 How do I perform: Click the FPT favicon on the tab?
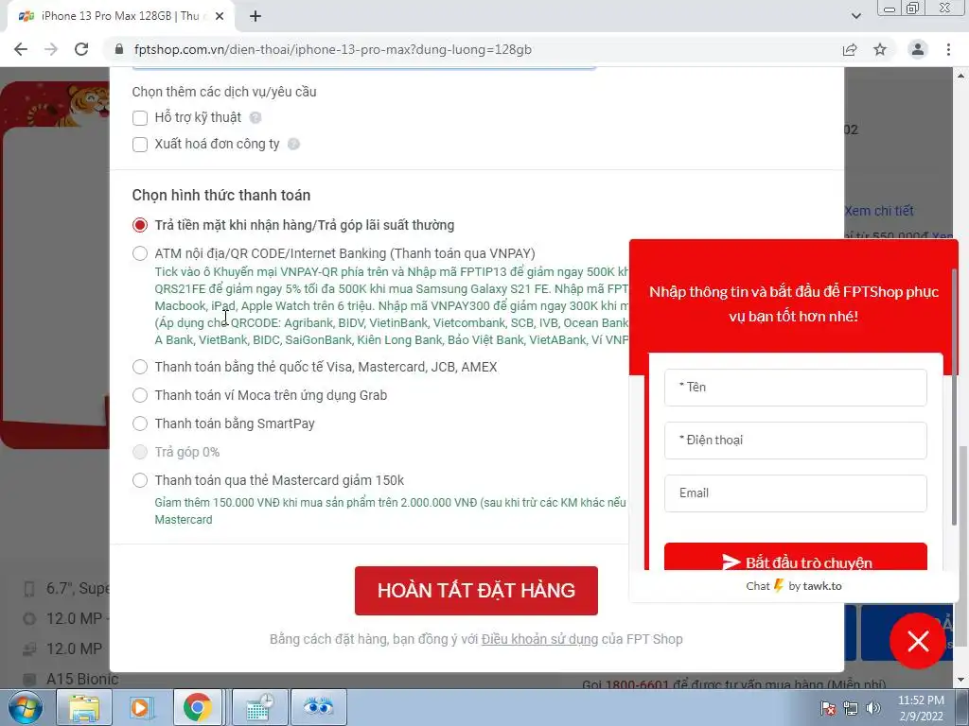tap(26, 16)
